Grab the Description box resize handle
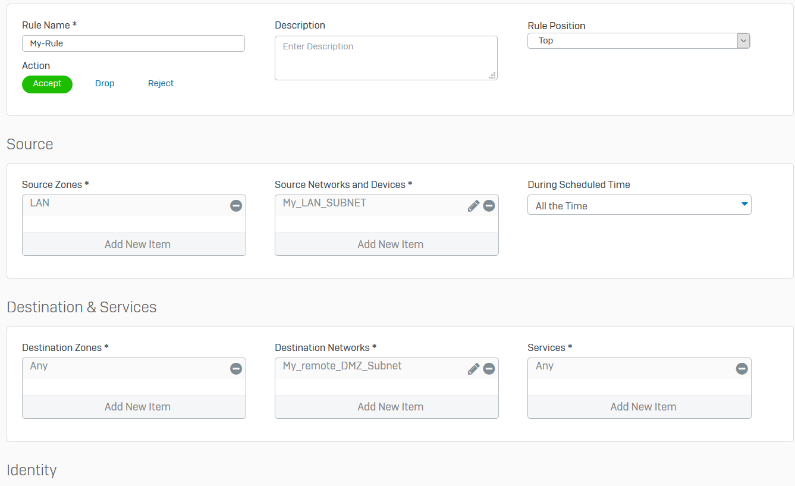The height and width of the screenshot is (486, 795). [492, 76]
